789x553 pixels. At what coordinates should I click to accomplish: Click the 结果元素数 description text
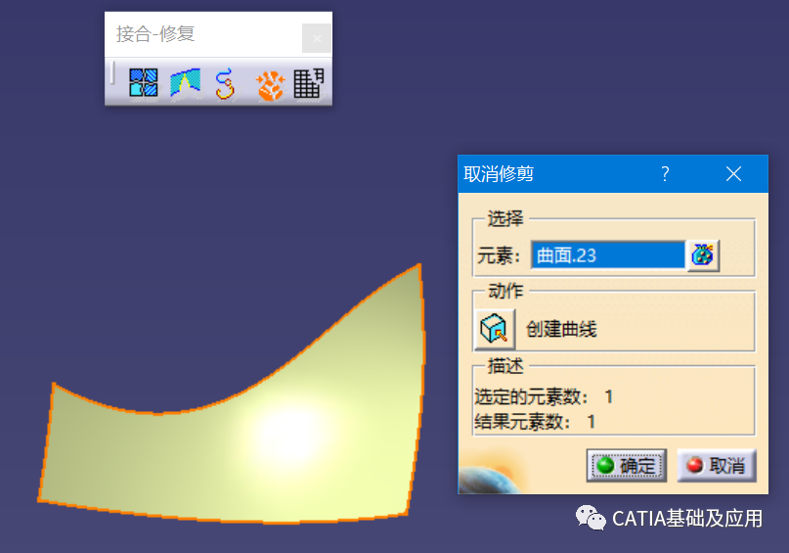(535, 421)
